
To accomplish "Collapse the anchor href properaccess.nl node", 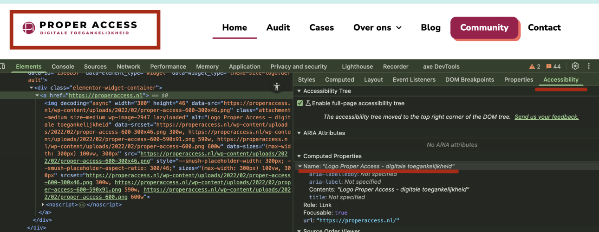I will (x=37, y=95).
